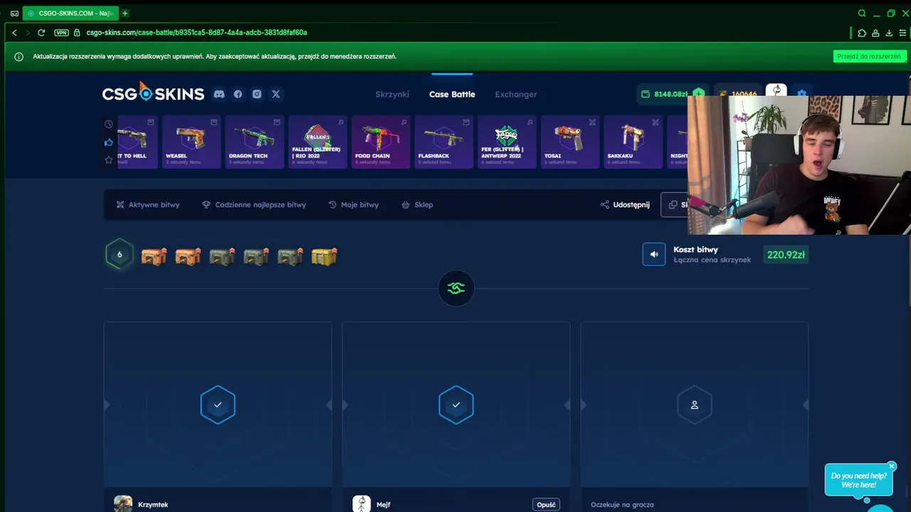
Task: Switch to Aktywne bitwy
Action: tap(148, 205)
